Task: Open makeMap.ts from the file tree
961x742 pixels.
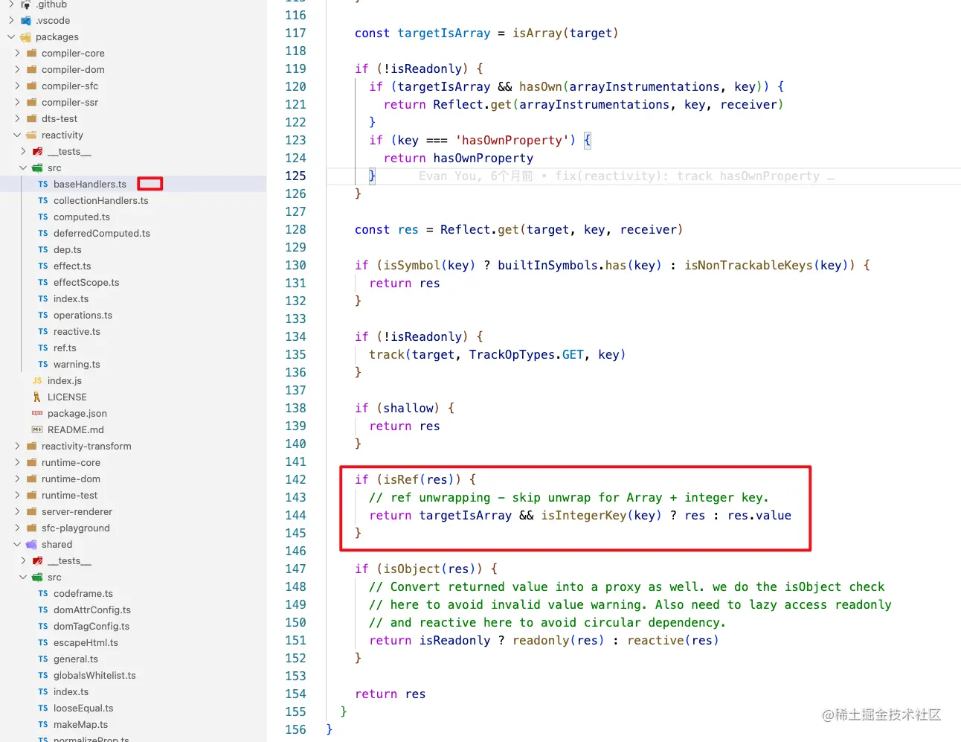Action: click(80, 725)
